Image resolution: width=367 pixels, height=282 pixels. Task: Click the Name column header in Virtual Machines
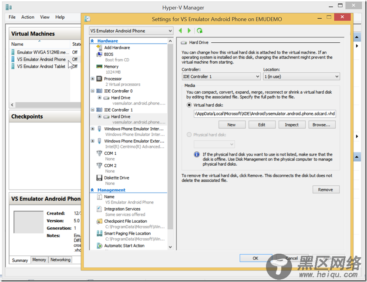pyautogui.click(x=40, y=44)
